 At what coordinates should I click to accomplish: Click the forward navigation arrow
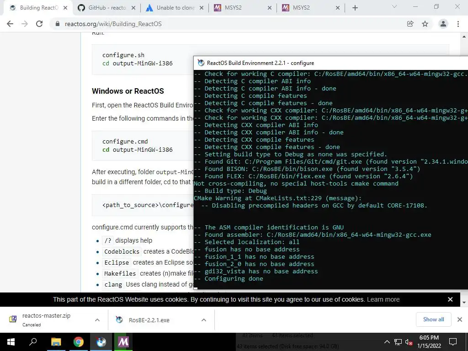[x=25, y=24]
